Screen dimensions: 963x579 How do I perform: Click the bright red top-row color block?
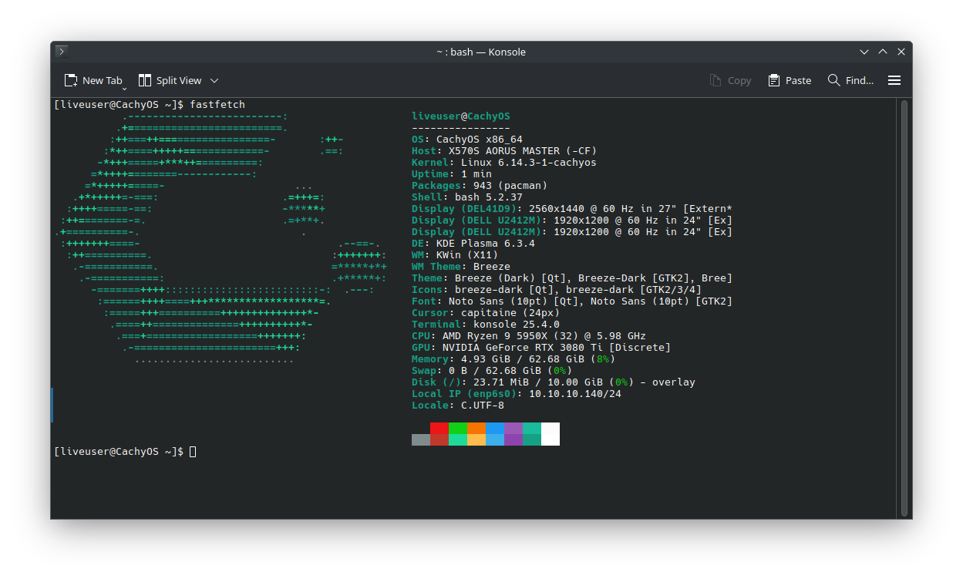[439, 428]
